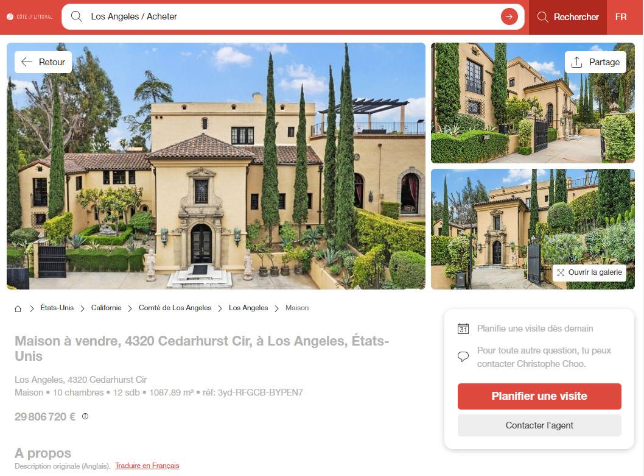Click Contacter l'agent
The height and width of the screenshot is (476, 644).
coord(539,425)
